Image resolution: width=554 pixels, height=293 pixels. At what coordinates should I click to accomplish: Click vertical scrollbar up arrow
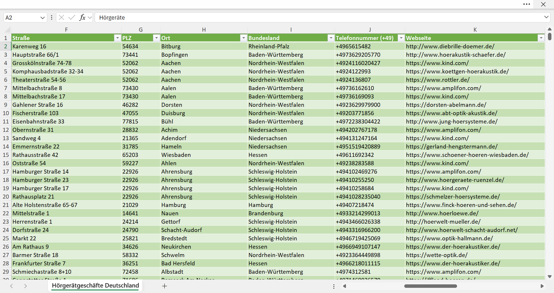(x=550, y=29)
